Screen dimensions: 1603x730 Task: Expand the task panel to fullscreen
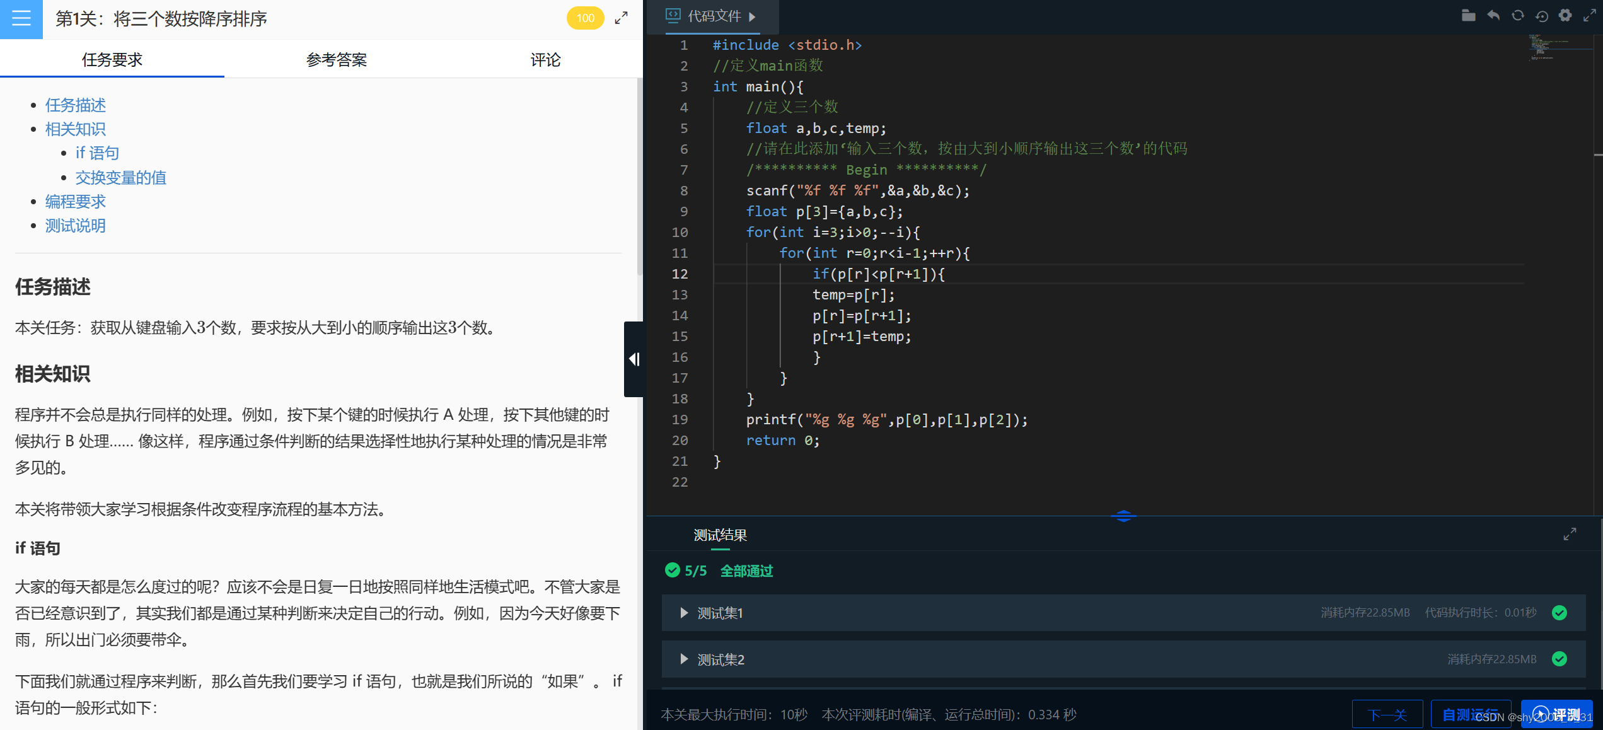click(x=621, y=18)
